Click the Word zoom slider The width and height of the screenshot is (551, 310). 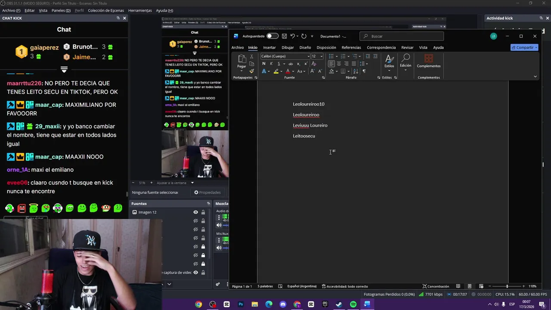[507, 286]
